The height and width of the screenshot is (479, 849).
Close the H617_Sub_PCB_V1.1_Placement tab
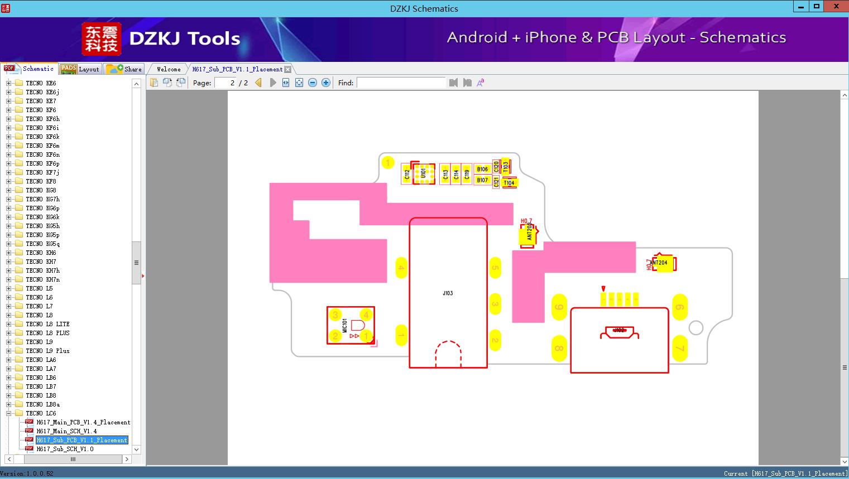(x=287, y=70)
